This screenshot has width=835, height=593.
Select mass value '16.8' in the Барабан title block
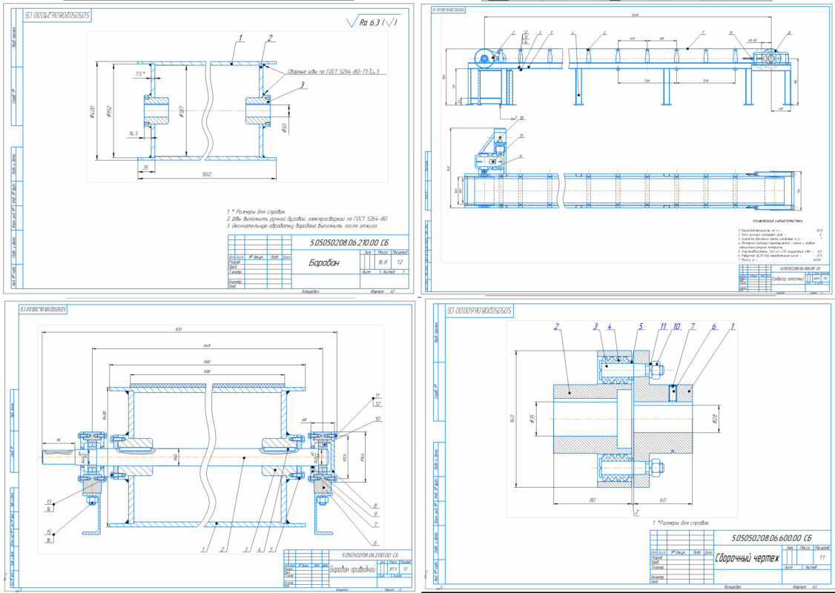point(383,262)
